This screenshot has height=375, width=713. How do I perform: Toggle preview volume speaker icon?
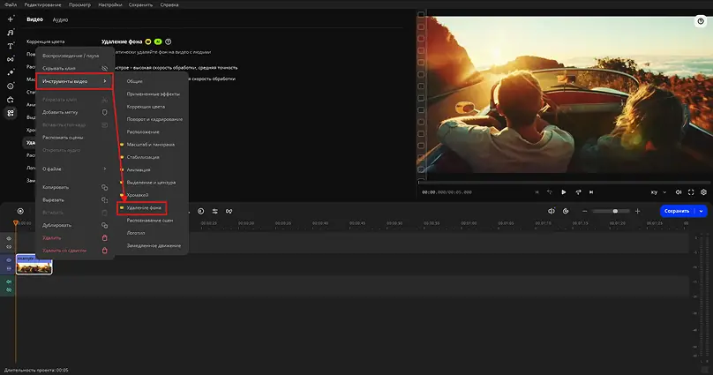(678, 192)
